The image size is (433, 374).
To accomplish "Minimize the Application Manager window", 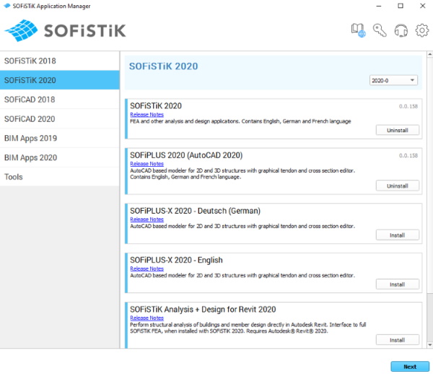I will pos(379,6).
